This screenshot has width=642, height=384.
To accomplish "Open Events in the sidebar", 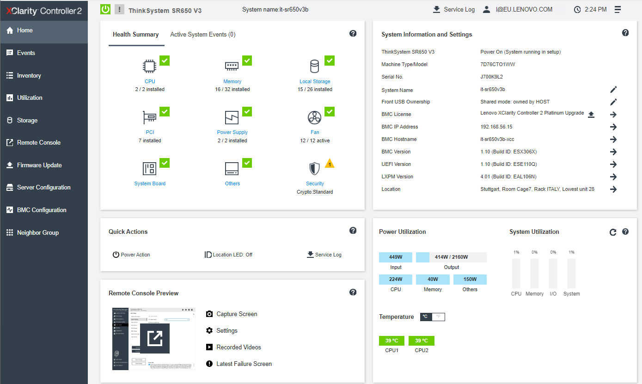I will click(x=44, y=53).
